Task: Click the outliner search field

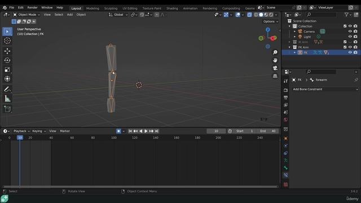Action: tap(321, 15)
